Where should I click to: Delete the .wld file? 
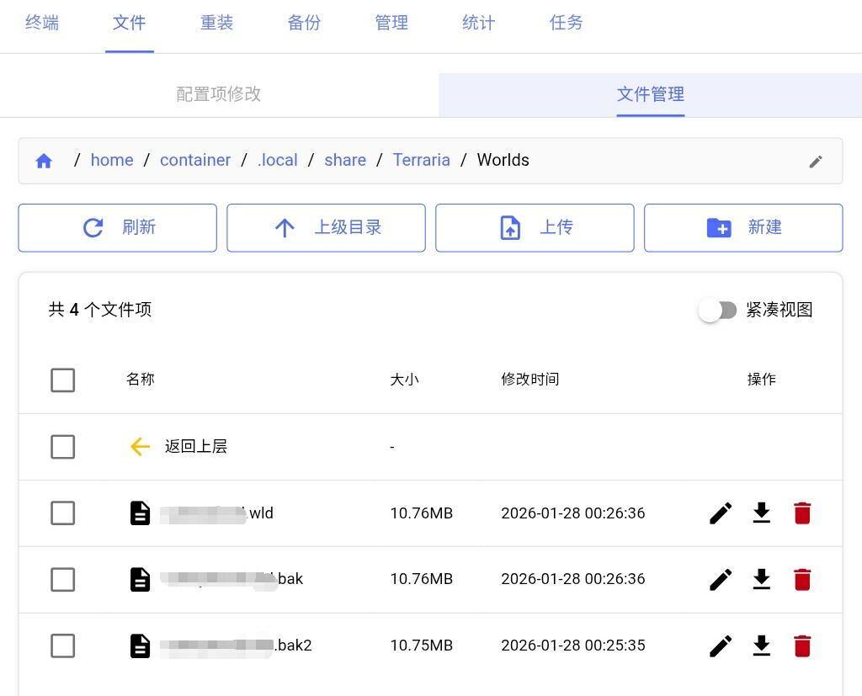pyautogui.click(x=802, y=513)
